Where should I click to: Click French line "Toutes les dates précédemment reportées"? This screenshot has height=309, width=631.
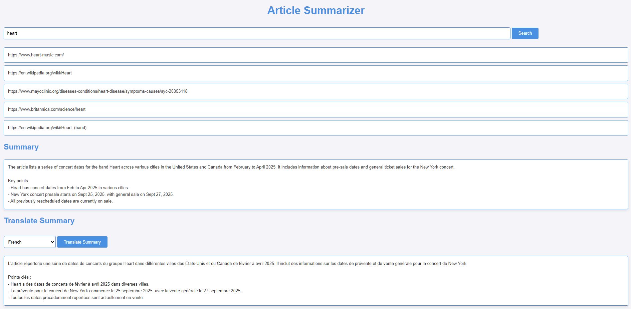pos(76,298)
